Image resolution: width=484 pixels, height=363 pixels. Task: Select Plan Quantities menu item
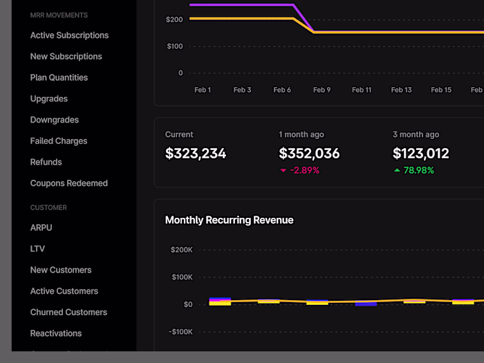point(59,77)
